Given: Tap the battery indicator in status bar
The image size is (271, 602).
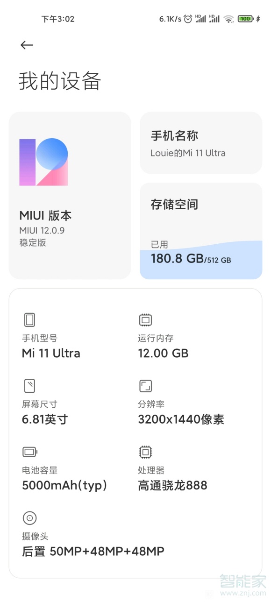Looking at the screenshot, I should 245,19.
